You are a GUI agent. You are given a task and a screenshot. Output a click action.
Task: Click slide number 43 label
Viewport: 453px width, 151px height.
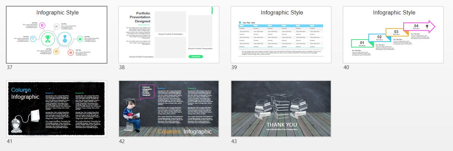234,141
